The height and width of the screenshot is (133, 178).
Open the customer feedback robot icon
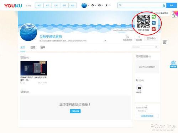click(x=173, y=64)
